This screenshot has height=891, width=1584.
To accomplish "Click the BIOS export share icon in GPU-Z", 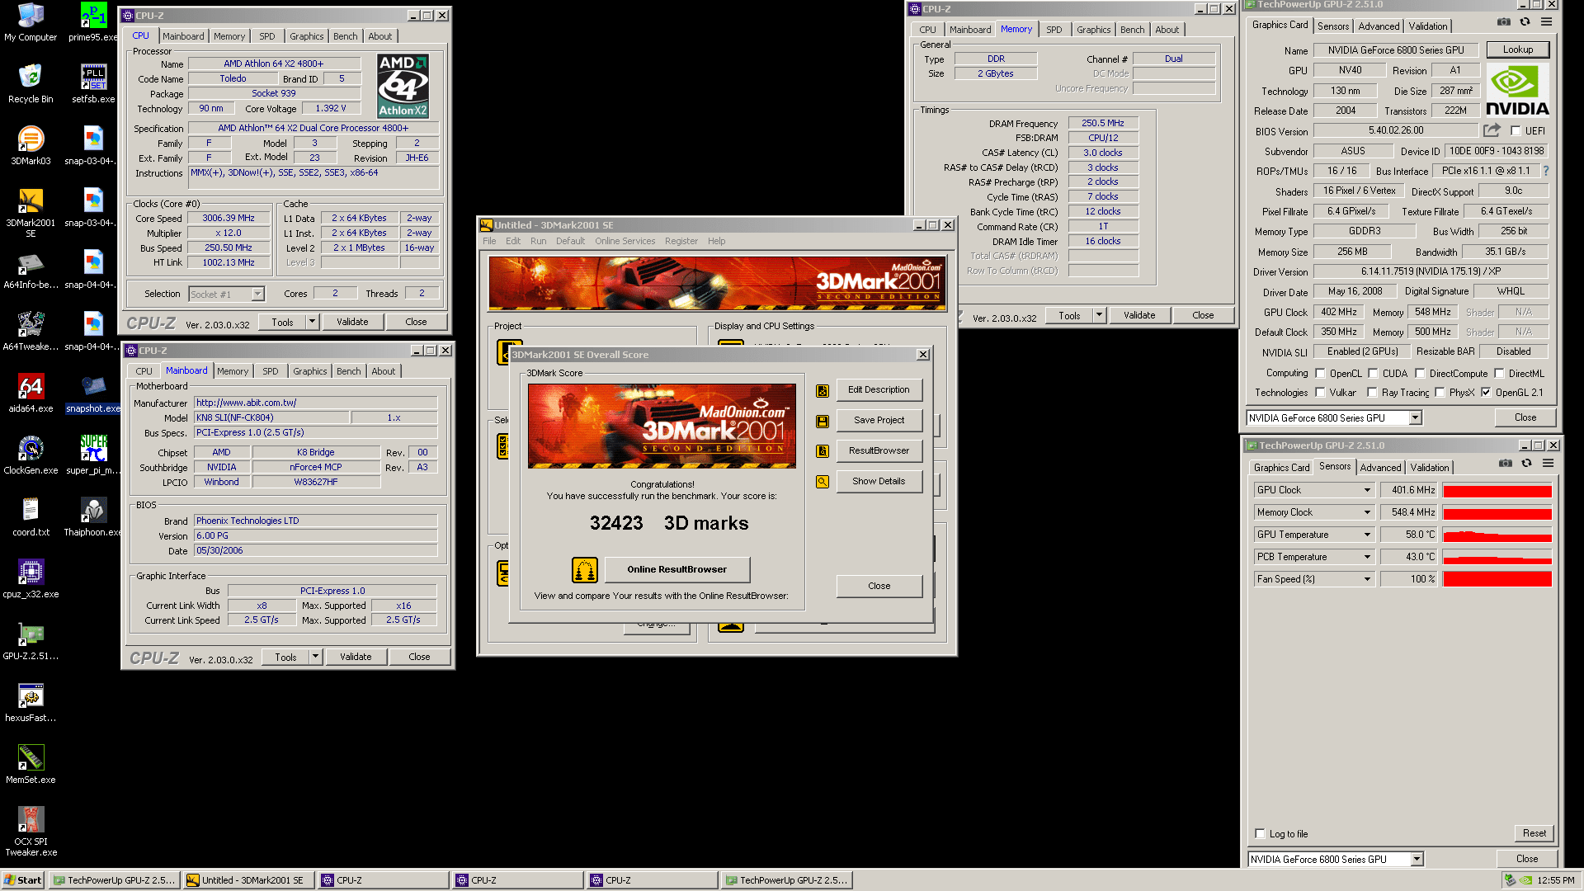I will pyautogui.click(x=1492, y=130).
